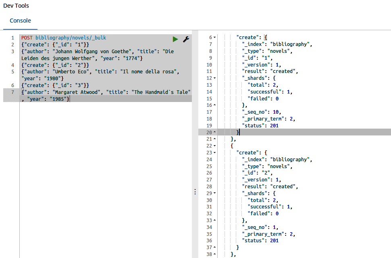
Task: Collapse the response object starting at line 22
Action: pos(214,146)
